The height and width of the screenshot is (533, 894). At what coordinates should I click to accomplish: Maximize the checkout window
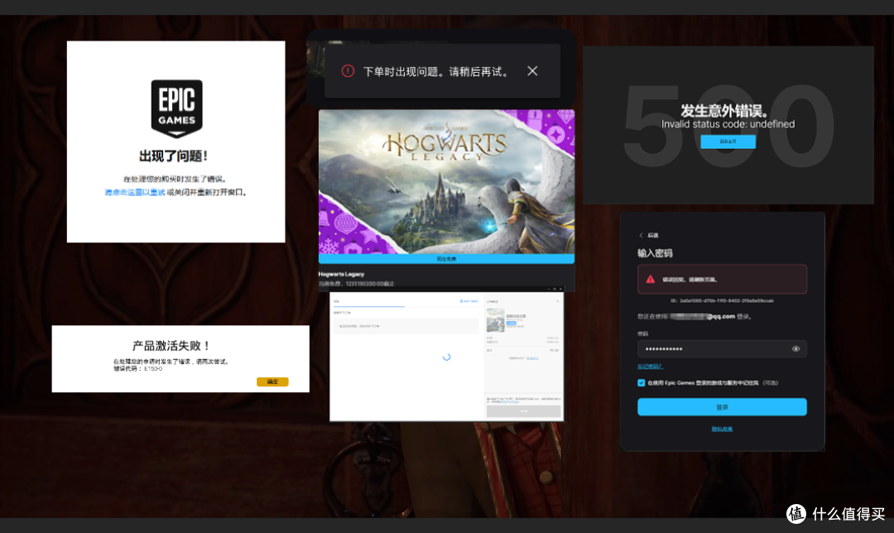point(555,289)
